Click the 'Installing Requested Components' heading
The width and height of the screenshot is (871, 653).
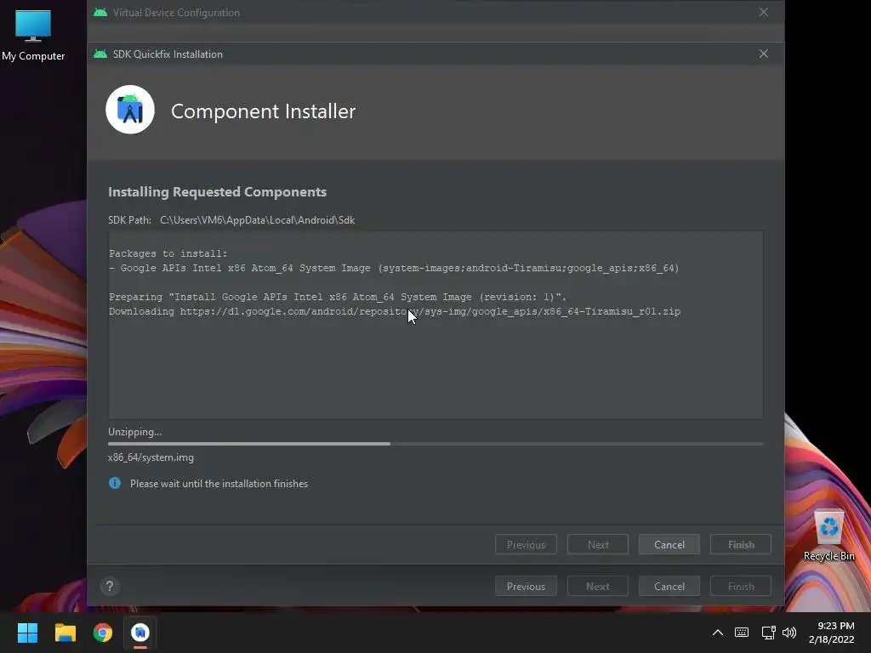coord(217,191)
